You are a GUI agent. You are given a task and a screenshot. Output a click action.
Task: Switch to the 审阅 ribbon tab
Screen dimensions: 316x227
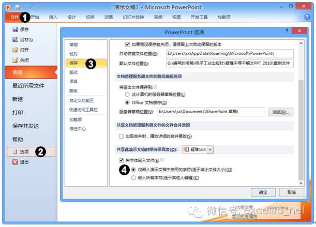click(158, 17)
